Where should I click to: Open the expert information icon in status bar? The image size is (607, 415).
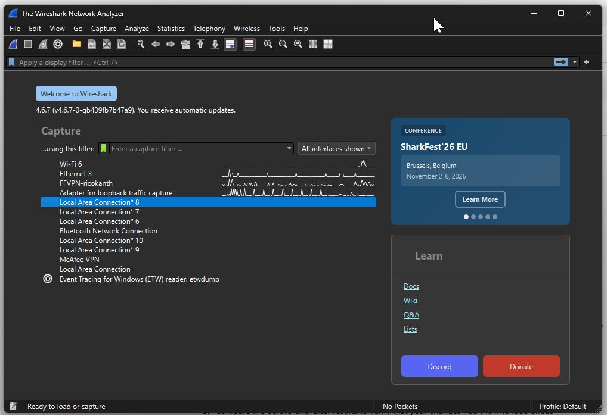pos(14,406)
